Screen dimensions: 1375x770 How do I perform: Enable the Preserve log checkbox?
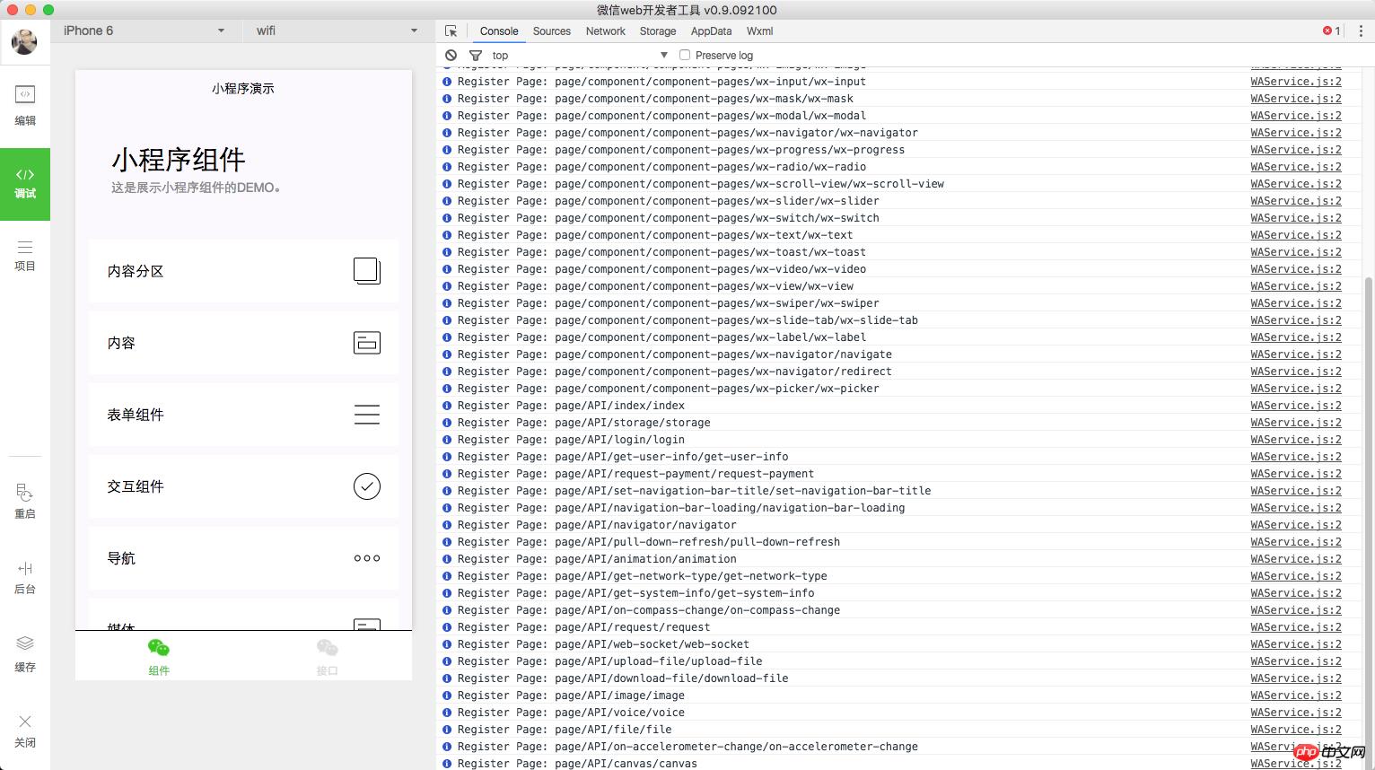point(685,55)
